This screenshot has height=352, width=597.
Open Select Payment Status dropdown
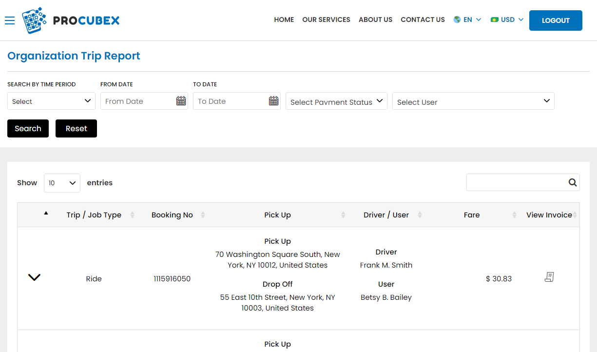[x=336, y=101]
